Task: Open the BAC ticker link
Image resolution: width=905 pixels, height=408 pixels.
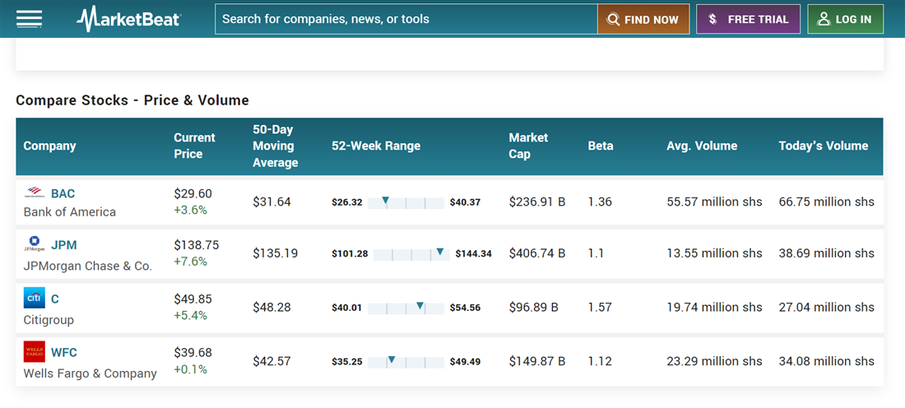Action: tap(63, 193)
